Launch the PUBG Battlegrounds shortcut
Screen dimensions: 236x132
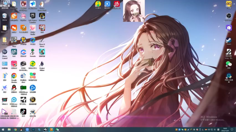click(x=23, y=64)
